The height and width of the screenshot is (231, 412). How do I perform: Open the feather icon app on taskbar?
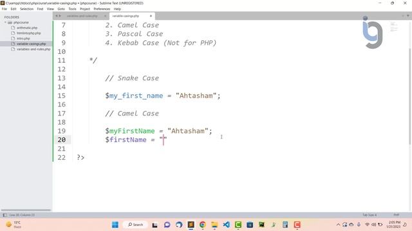coord(274,225)
